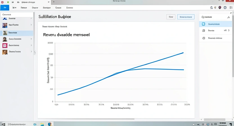Image resolution: width=234 pixels, height=126 pixels.
Task: Click the magnifier icon in right panel header
Action: tap(203, 17)
